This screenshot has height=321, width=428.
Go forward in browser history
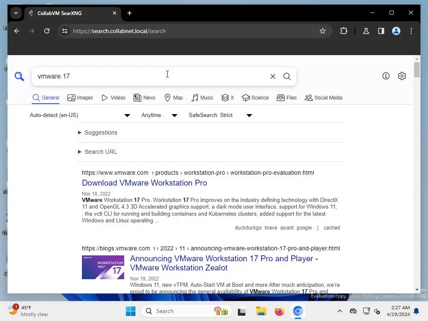click(x=32, y=31)
